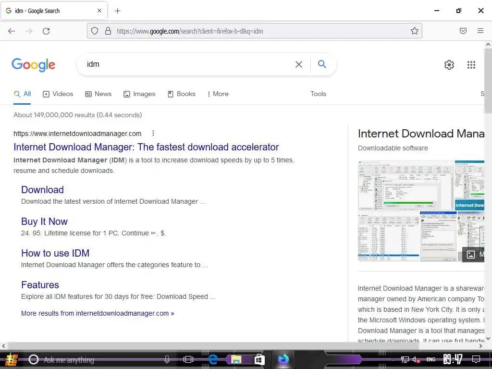Expand the More search filters menu
The image size is (492, 369).
click(218, 94)
